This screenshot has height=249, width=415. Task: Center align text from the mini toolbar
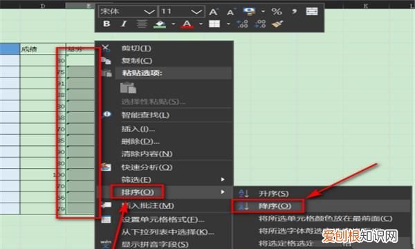(x=142, y=24)
